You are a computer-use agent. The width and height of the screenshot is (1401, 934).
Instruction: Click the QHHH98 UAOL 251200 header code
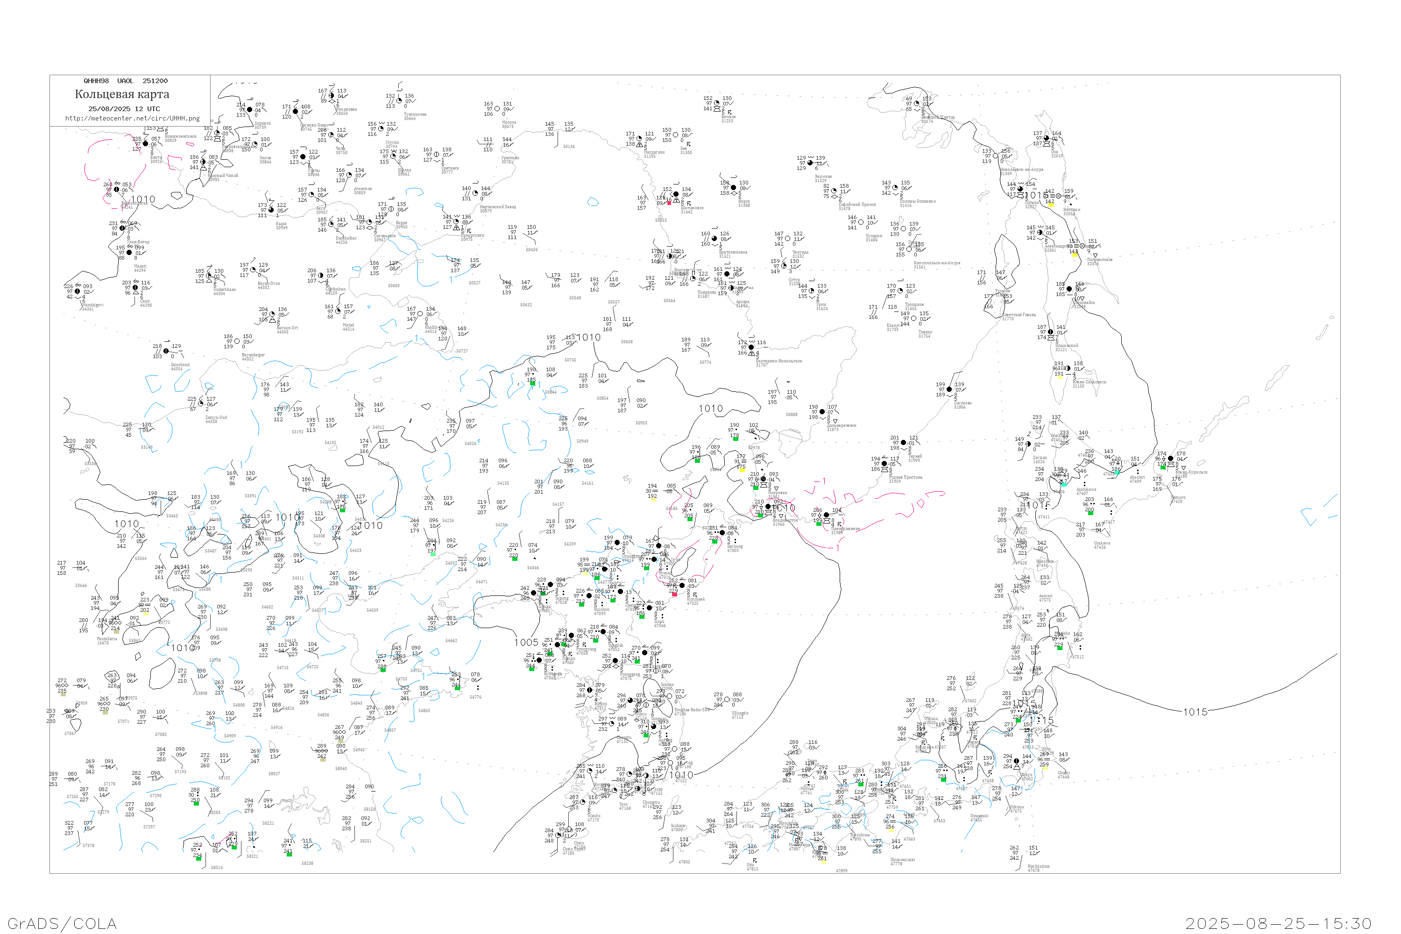tap(126, 81)
